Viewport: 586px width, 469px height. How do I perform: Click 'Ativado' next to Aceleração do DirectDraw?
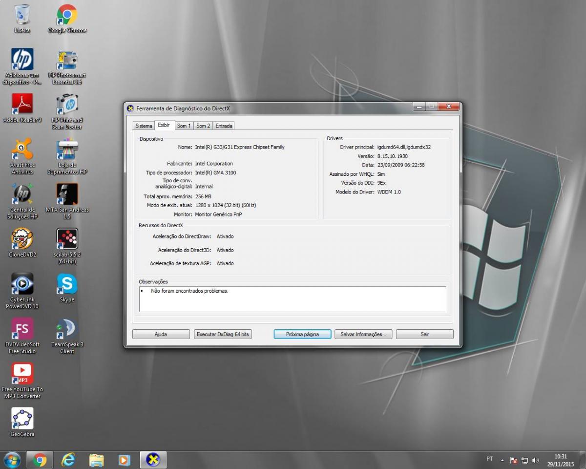pos(225,236)
